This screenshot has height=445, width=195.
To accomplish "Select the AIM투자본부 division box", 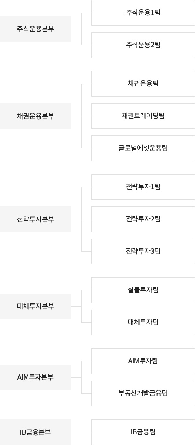I will (36, 377).
